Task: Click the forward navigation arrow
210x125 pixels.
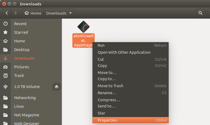Action: tap(16, 13)
